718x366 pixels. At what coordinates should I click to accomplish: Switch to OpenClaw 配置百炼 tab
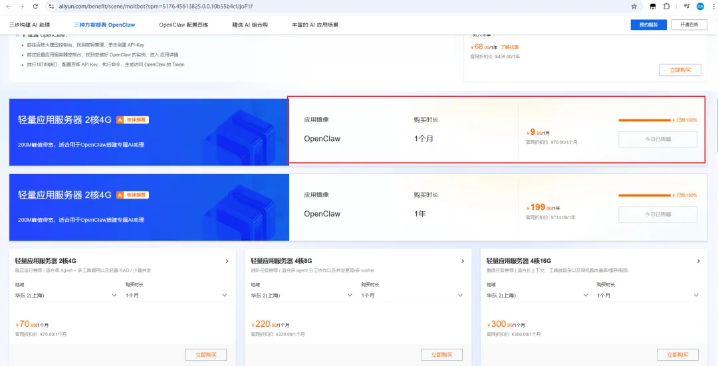pos(183,25)
